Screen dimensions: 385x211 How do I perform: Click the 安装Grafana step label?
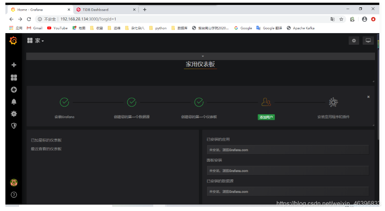(64, 117)
